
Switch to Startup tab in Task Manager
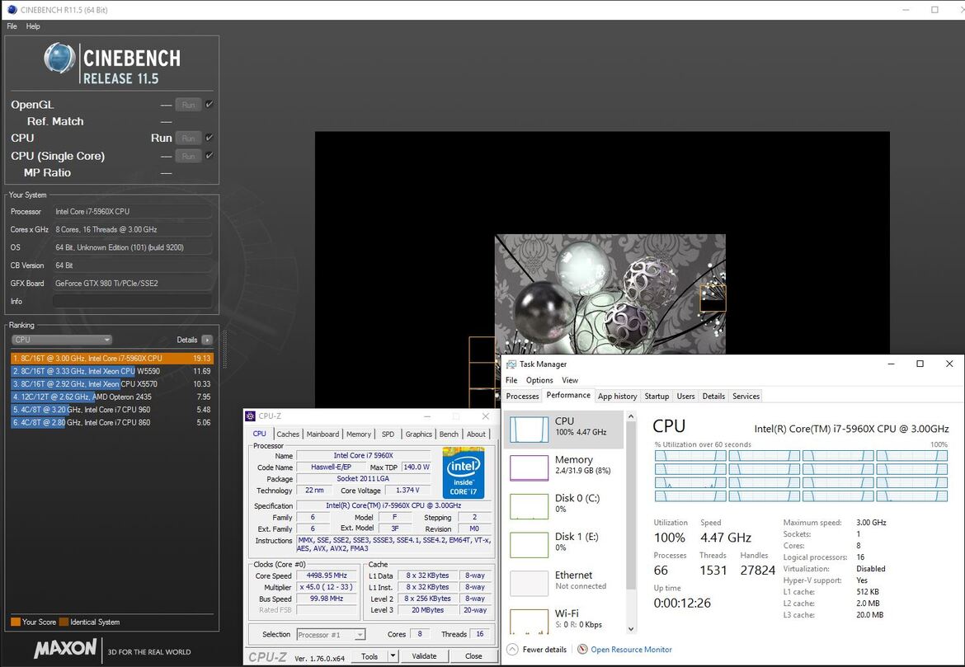657,397
